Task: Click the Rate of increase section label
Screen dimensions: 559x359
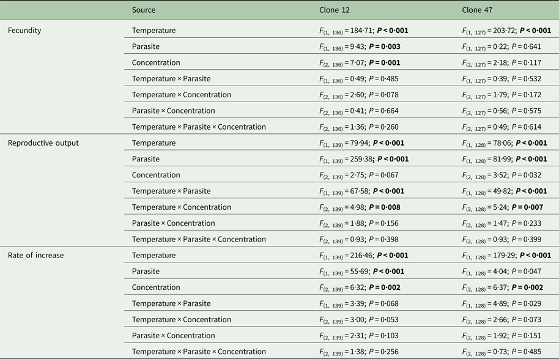Action: coord(35,256)
